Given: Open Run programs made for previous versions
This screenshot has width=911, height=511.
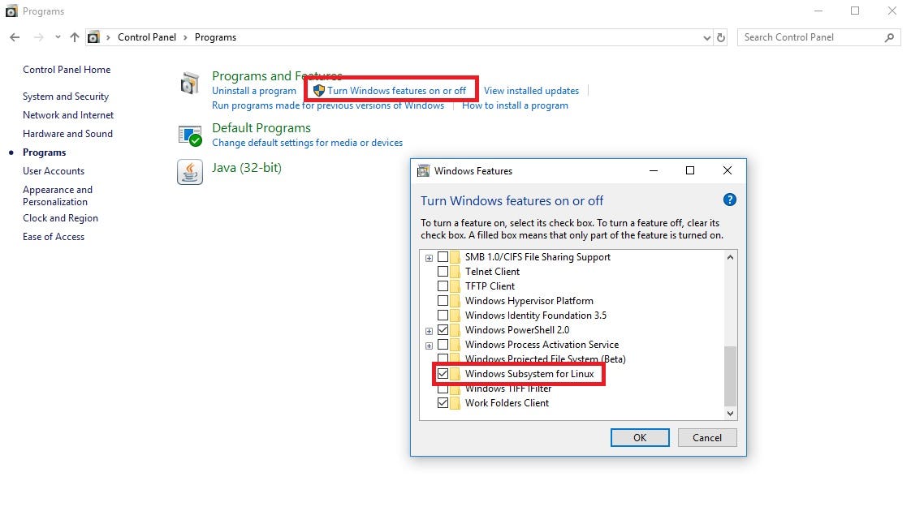Looking at the screenshot, I should (x=328, y=105).
